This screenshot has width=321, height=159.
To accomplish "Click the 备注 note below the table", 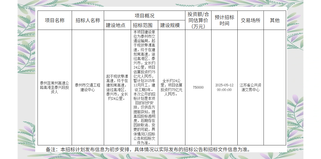I will [x=148, y=149].
